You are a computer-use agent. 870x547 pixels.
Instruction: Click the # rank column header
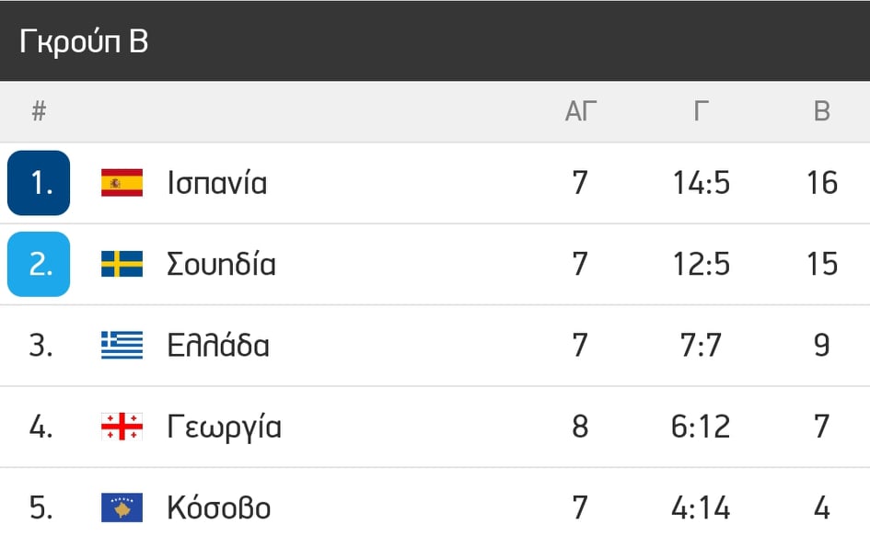click(39, 111)
